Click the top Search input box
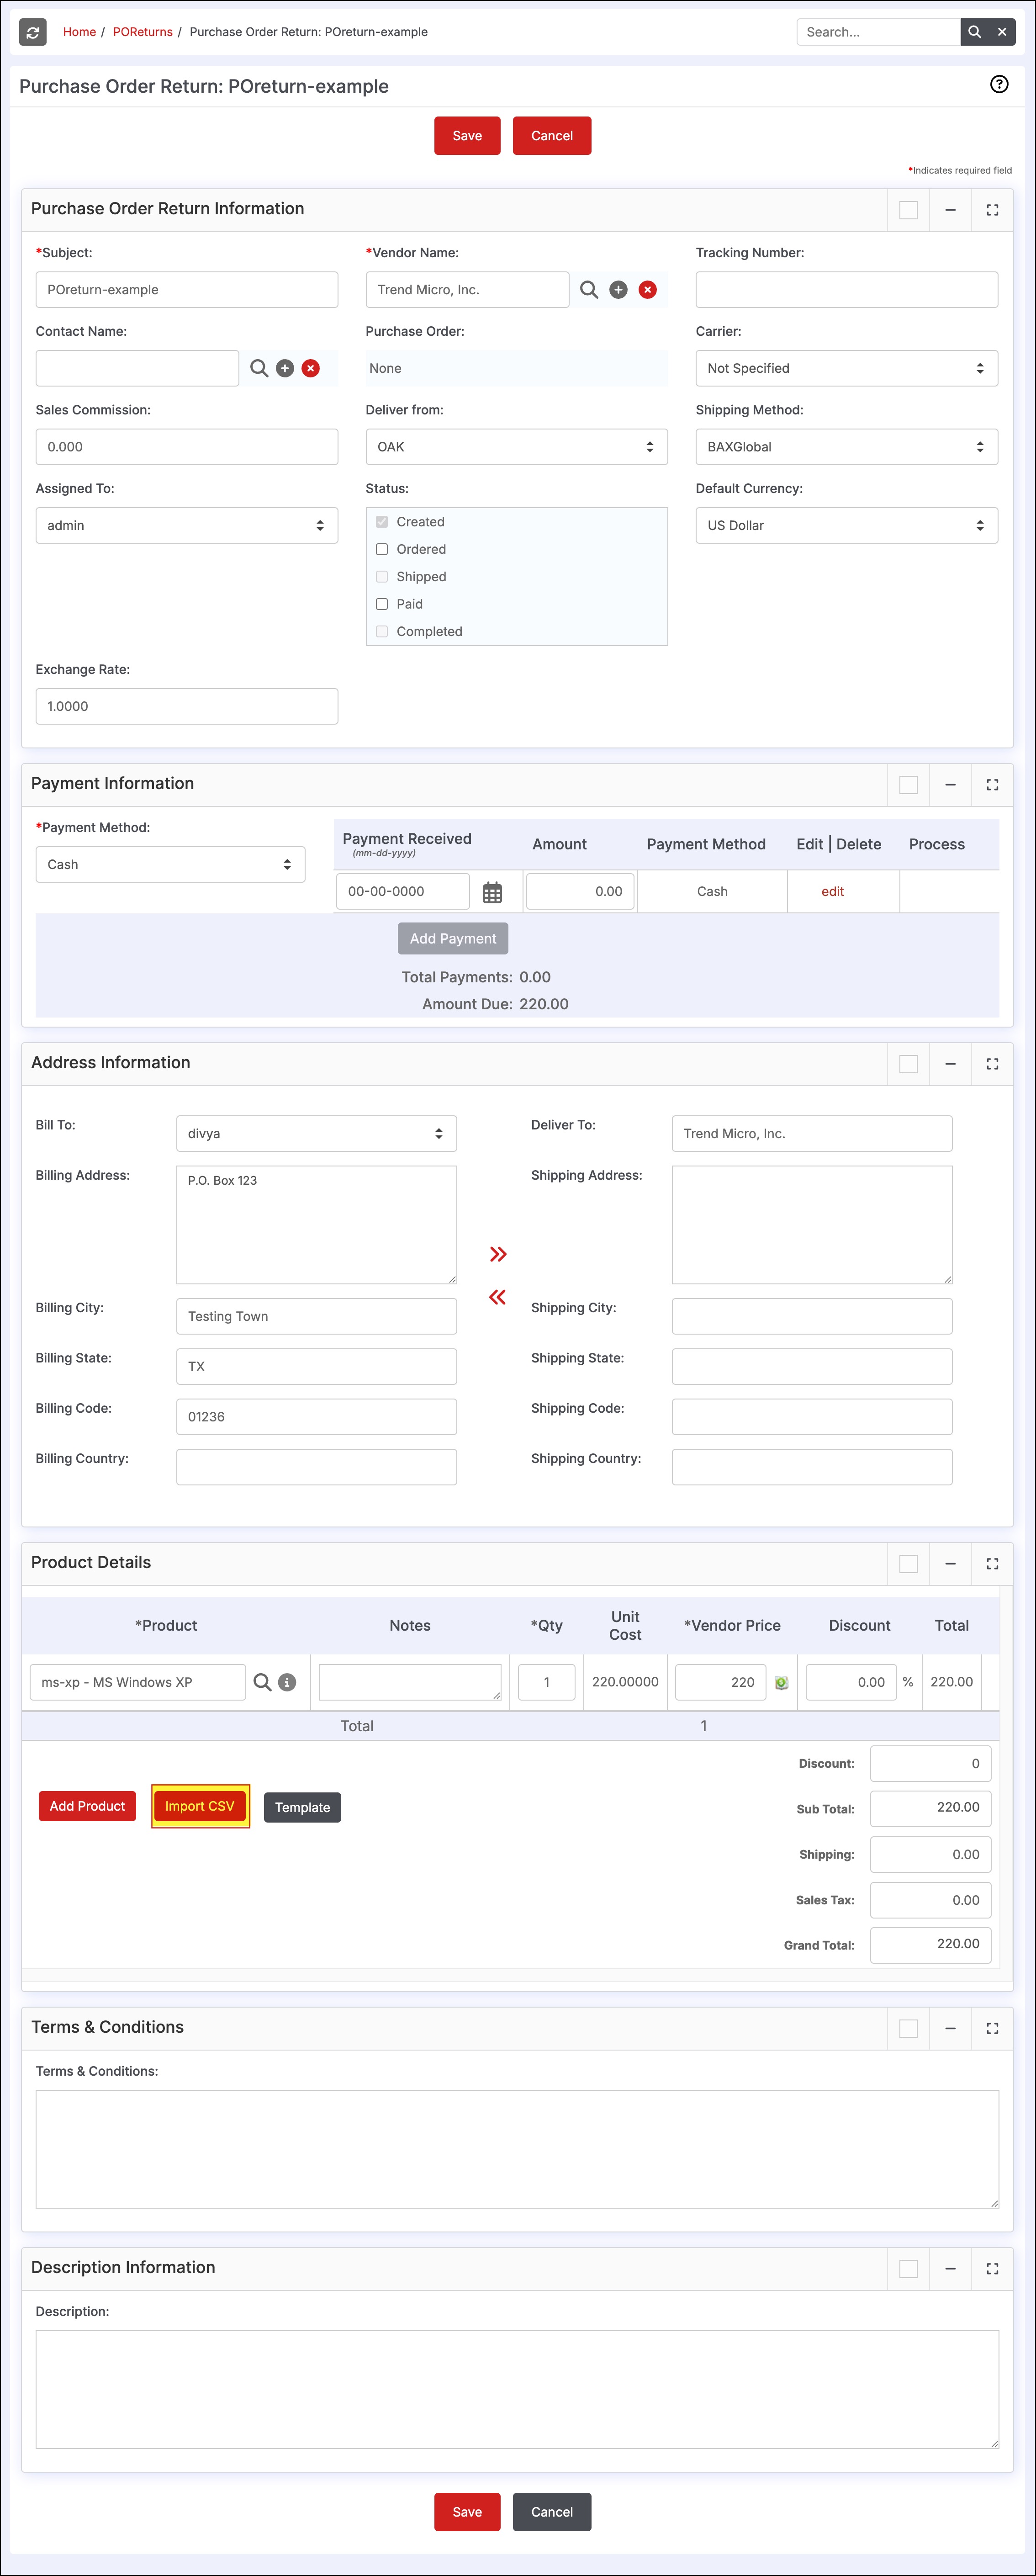1036x2576 pixels. (878, 32)
